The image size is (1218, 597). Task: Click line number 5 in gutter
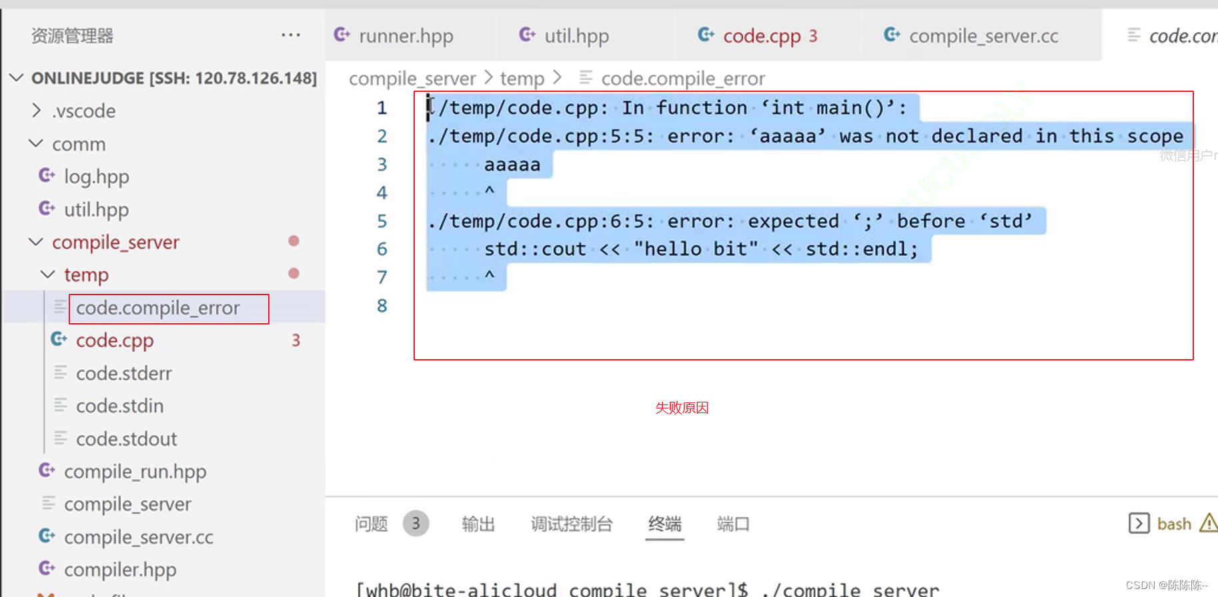[x=382, y=221]
